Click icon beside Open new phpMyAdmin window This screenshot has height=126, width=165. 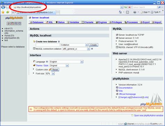pyautogui.click(x=132, y=116)
